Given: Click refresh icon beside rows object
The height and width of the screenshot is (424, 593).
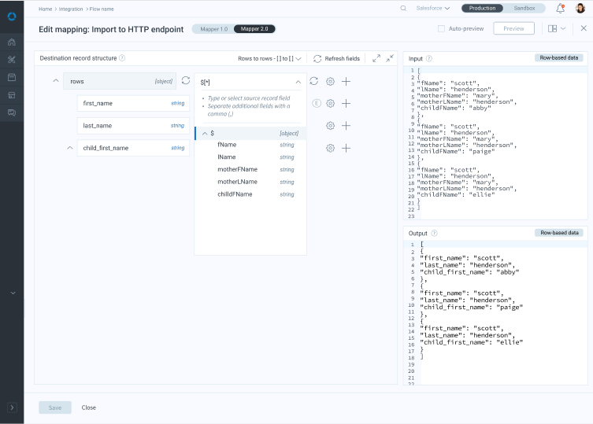Looking at the screenshot, I should tap(185, 80).
